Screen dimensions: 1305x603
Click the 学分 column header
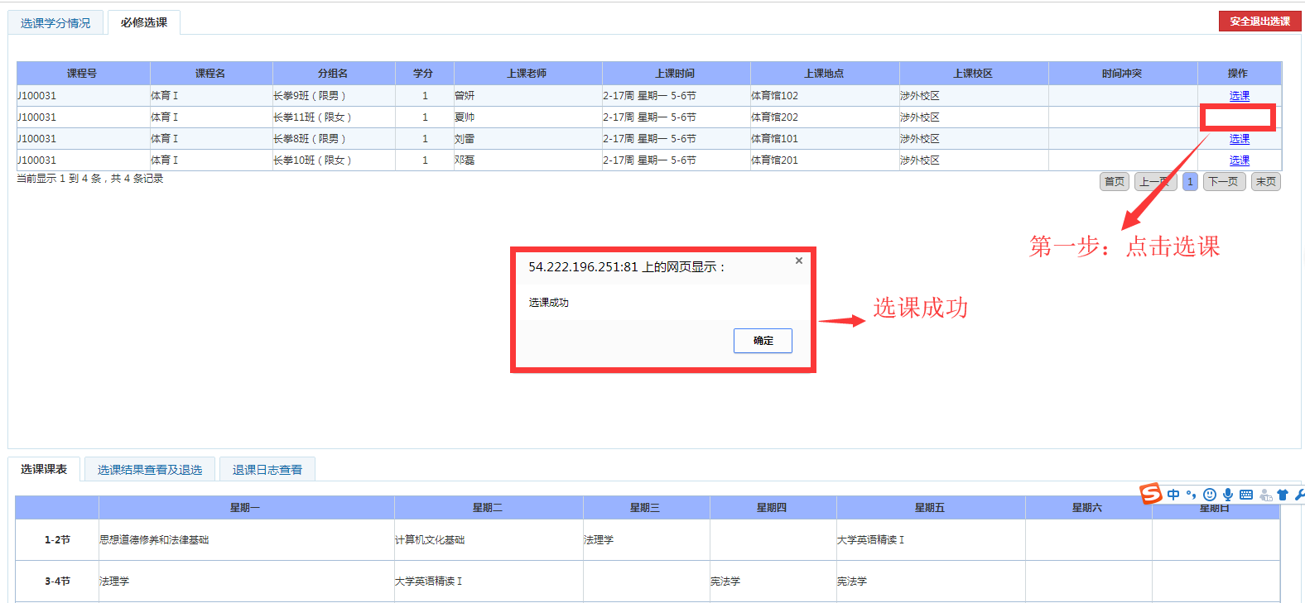pos(423,74)
